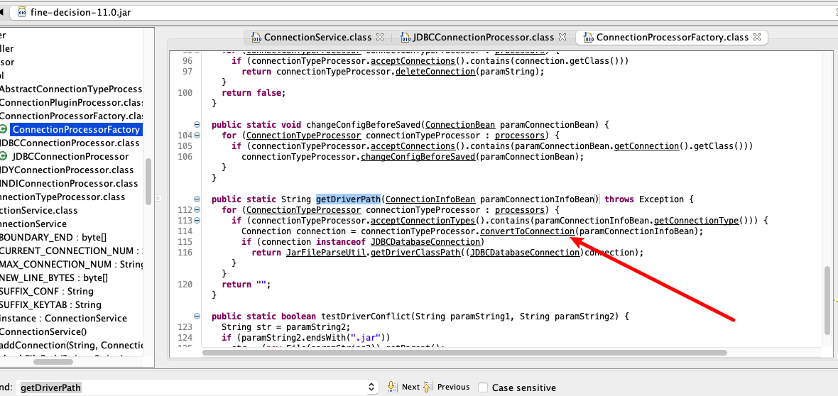Close the JDBCConnectionProcessor.class tab
The height and width of the screenshot is (396, 838).
pyautogui.click(x=562, y=37)
